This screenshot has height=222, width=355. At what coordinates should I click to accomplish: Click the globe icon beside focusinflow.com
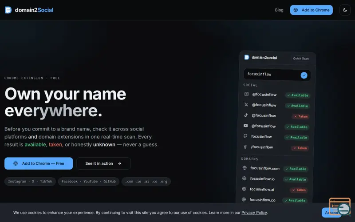click(245, 168)
